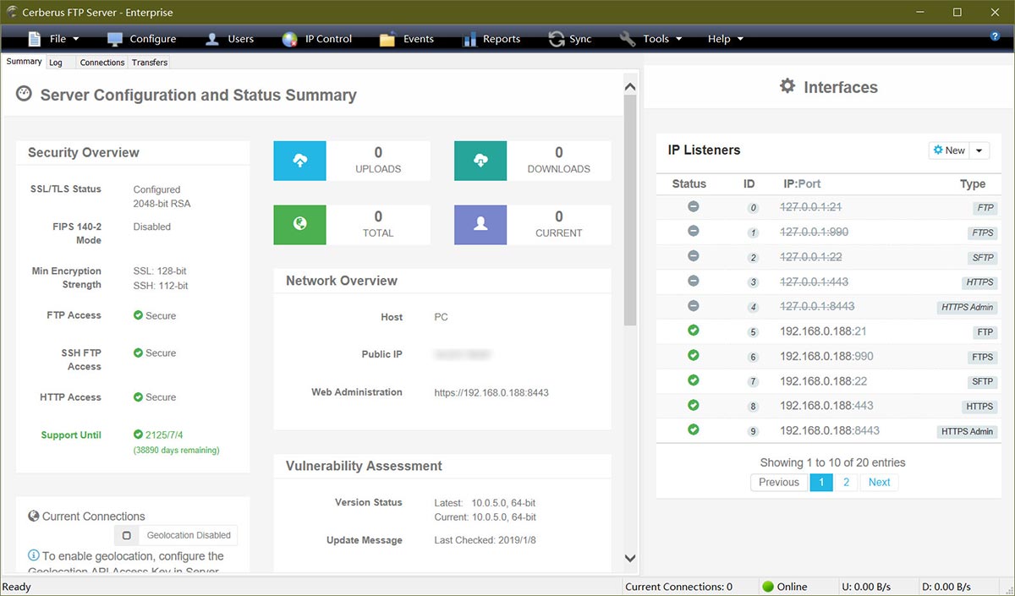Click enabled status icon for 192.168.0.188:8443
Screen dimensions: 1015x596
coord(693,429)
